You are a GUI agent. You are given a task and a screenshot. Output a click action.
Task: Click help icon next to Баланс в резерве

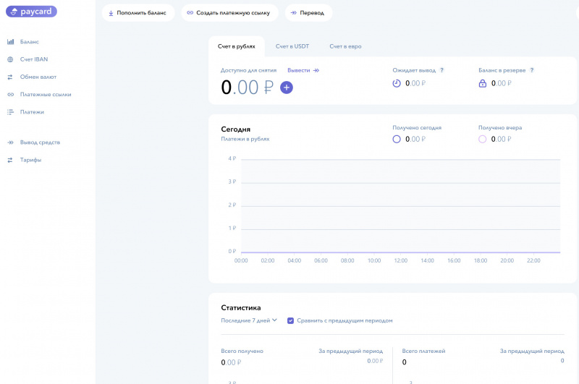pyautogui.click(x=531, y=70)
